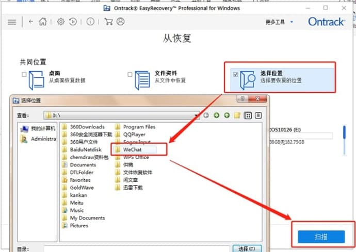Open the hamburger menu icon
Image resolution: width=356 pixels, height=252 pixels.
click(x=12, y=22)
